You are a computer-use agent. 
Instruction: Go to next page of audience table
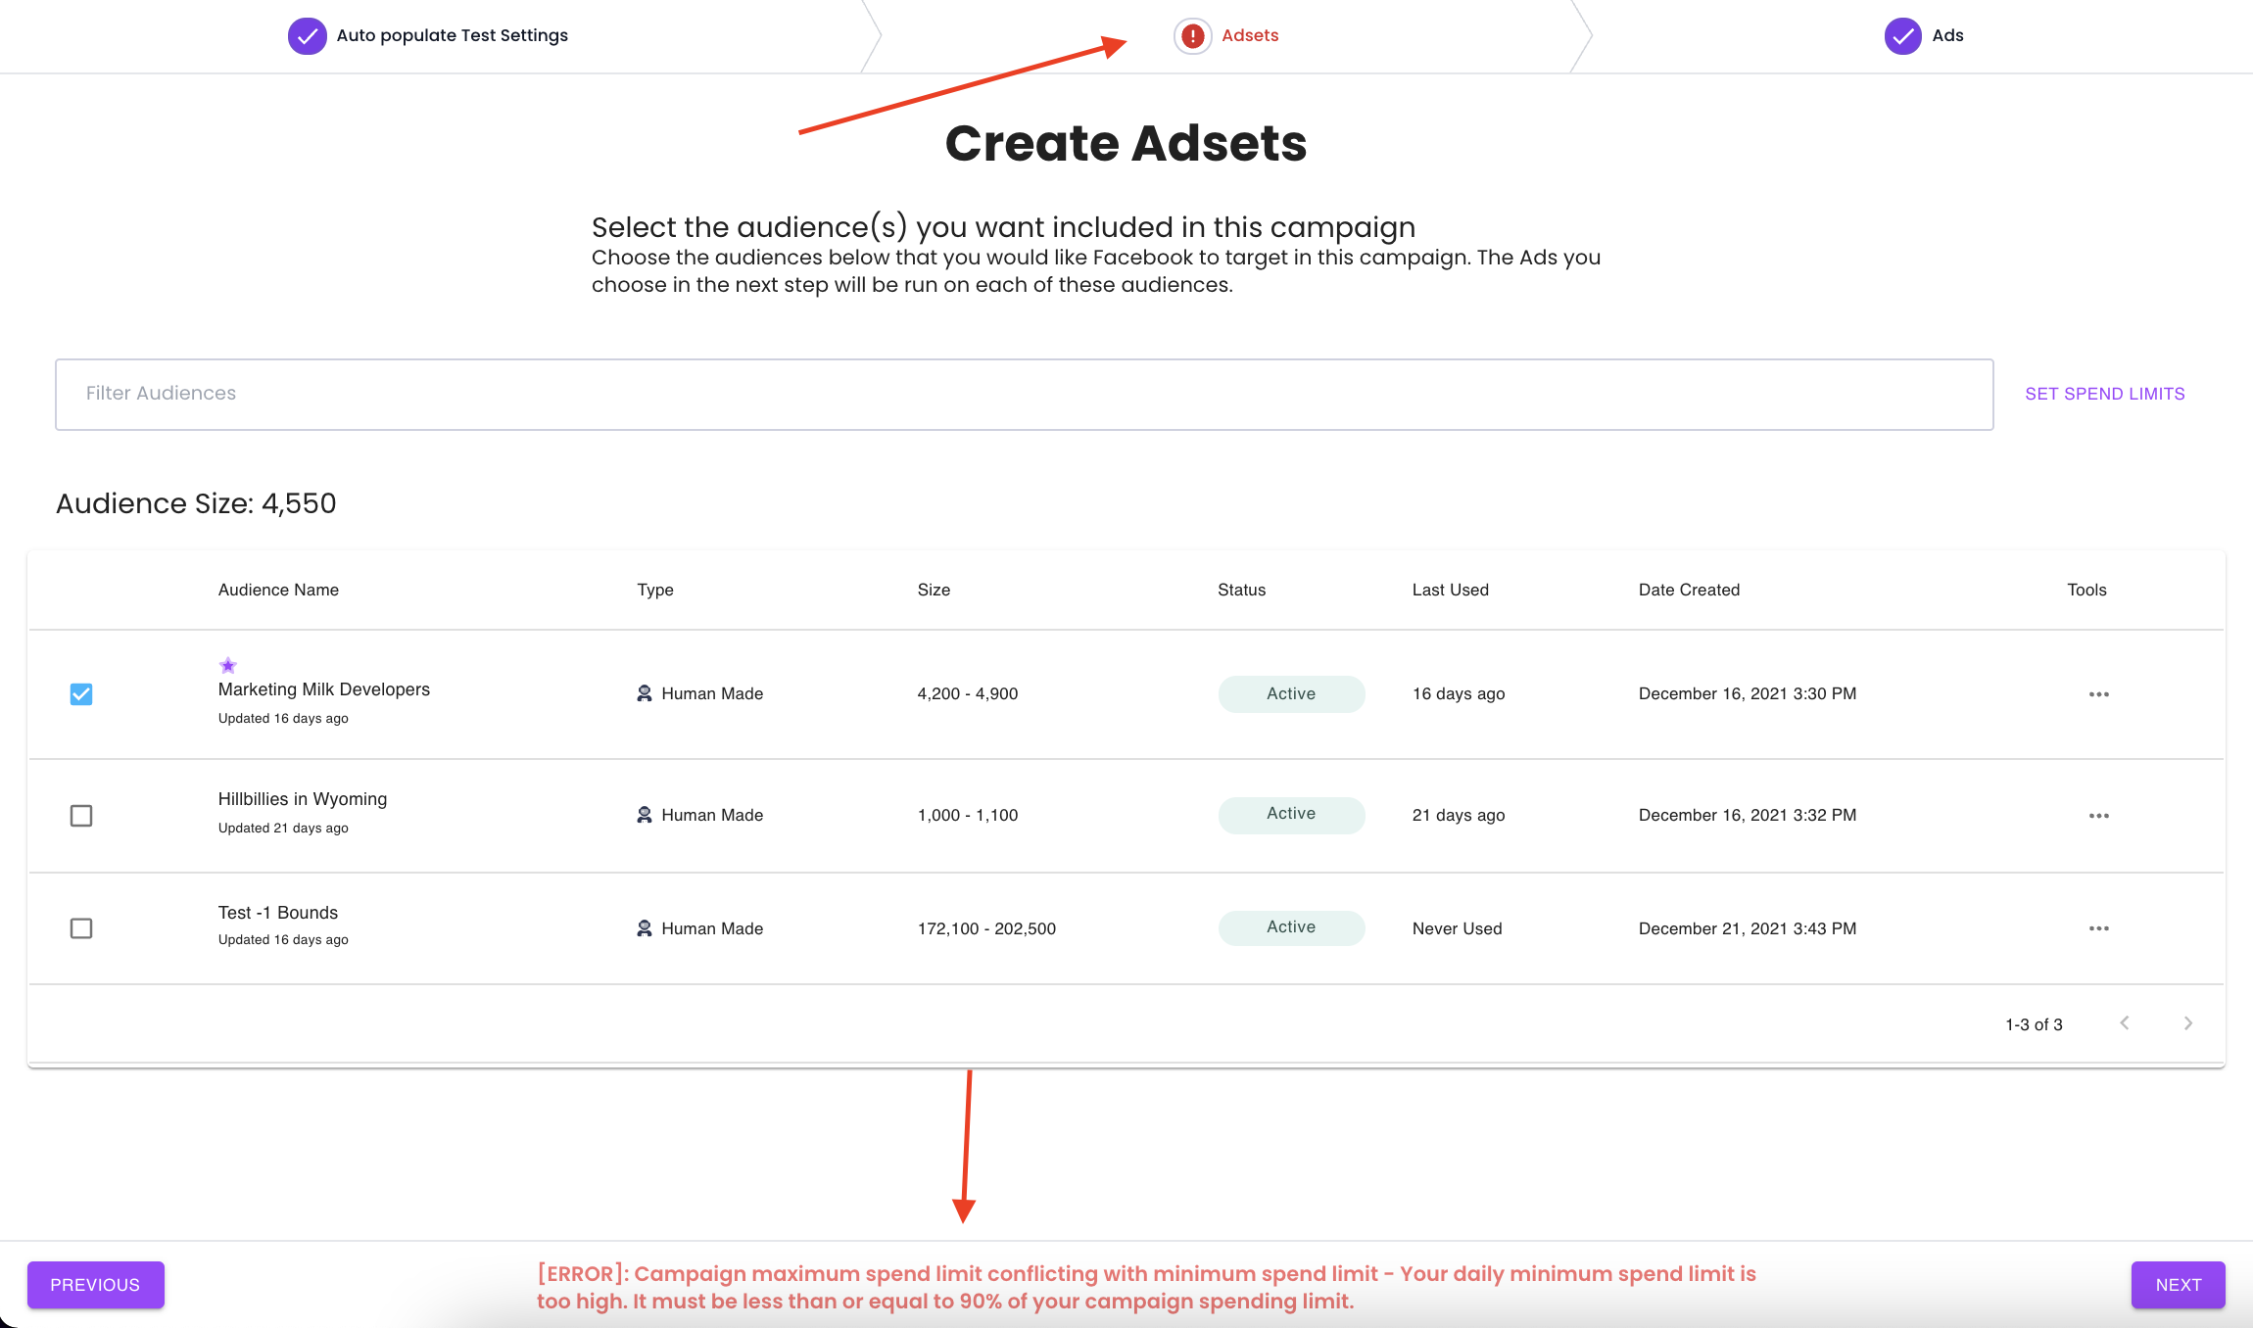pyautogui.click(x=2188, y=1023)
